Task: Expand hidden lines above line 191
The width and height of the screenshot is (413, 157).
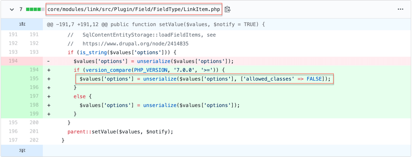Action: pyautogui.click(x=22, y=24)
